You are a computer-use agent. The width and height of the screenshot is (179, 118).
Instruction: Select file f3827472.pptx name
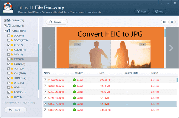tap(56, 104)
